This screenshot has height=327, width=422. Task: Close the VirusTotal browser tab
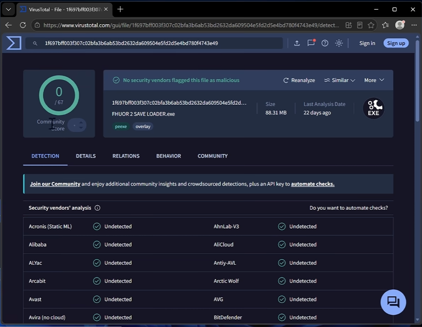(106, 9)
